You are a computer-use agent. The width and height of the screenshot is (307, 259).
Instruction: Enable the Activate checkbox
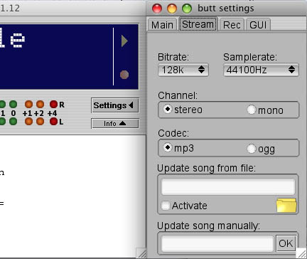(166, 206)
